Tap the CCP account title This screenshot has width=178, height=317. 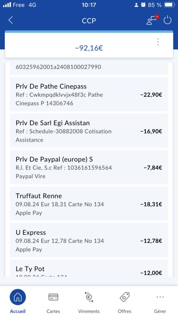pos(89,21)
